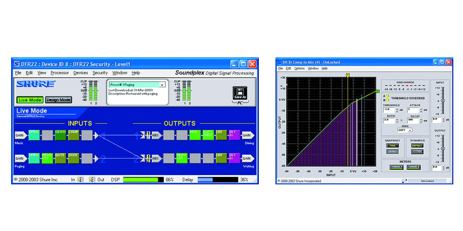Mute outputs with the Out speaker icon
This screenshot has height=231, width=463.
click(92, 179)
